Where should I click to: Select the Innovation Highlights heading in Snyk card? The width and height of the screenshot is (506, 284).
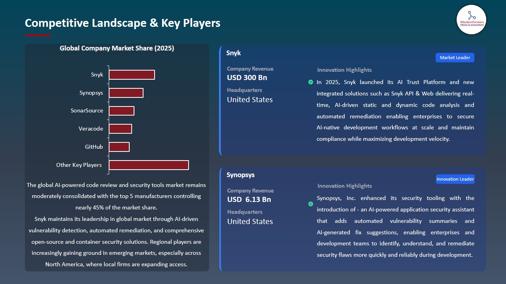(344, 70)
